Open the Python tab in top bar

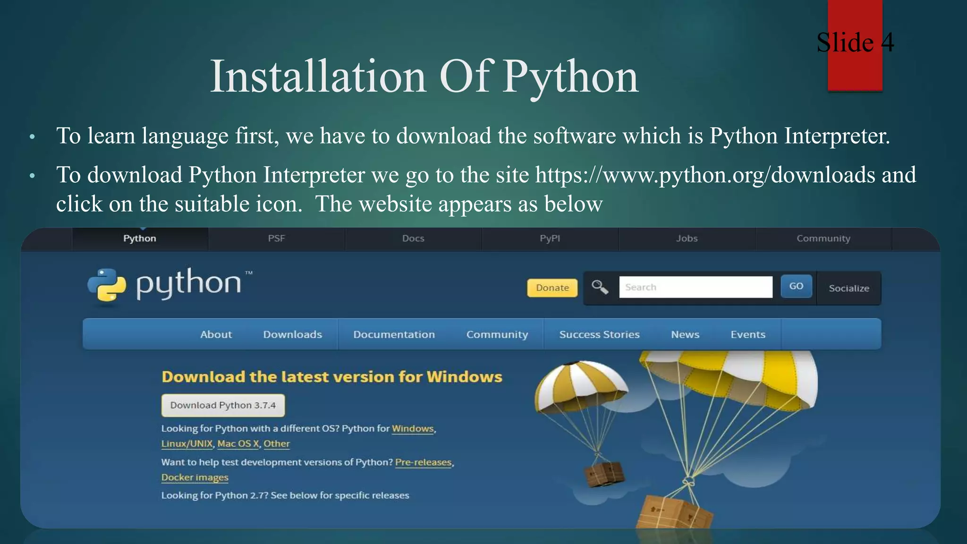tap(140, 238)
